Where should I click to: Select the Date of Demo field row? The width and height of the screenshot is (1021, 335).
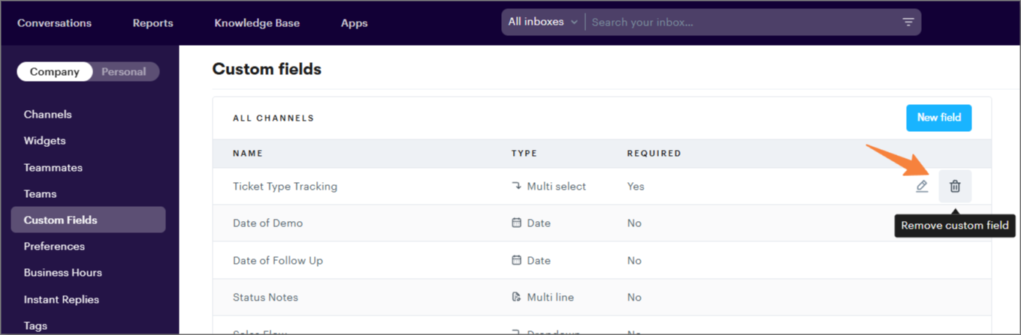267,223
